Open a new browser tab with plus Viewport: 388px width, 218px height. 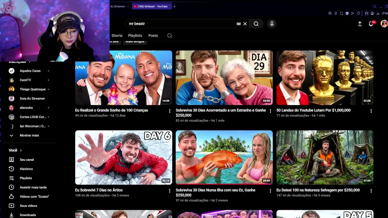(x=174, y=6)
